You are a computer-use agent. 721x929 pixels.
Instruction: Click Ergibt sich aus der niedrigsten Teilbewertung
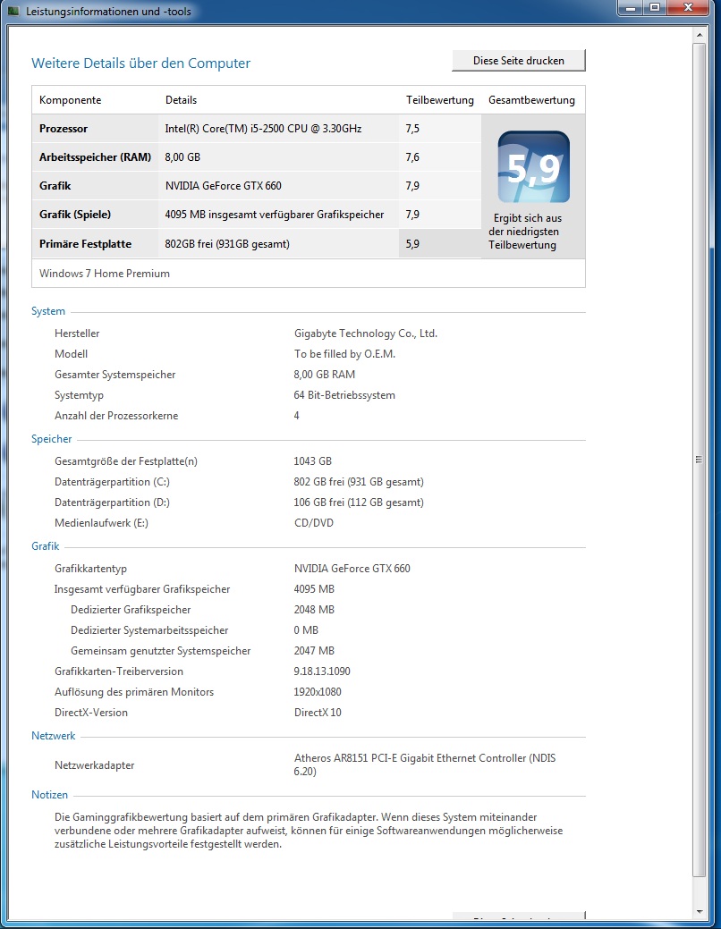pos(525,232)
